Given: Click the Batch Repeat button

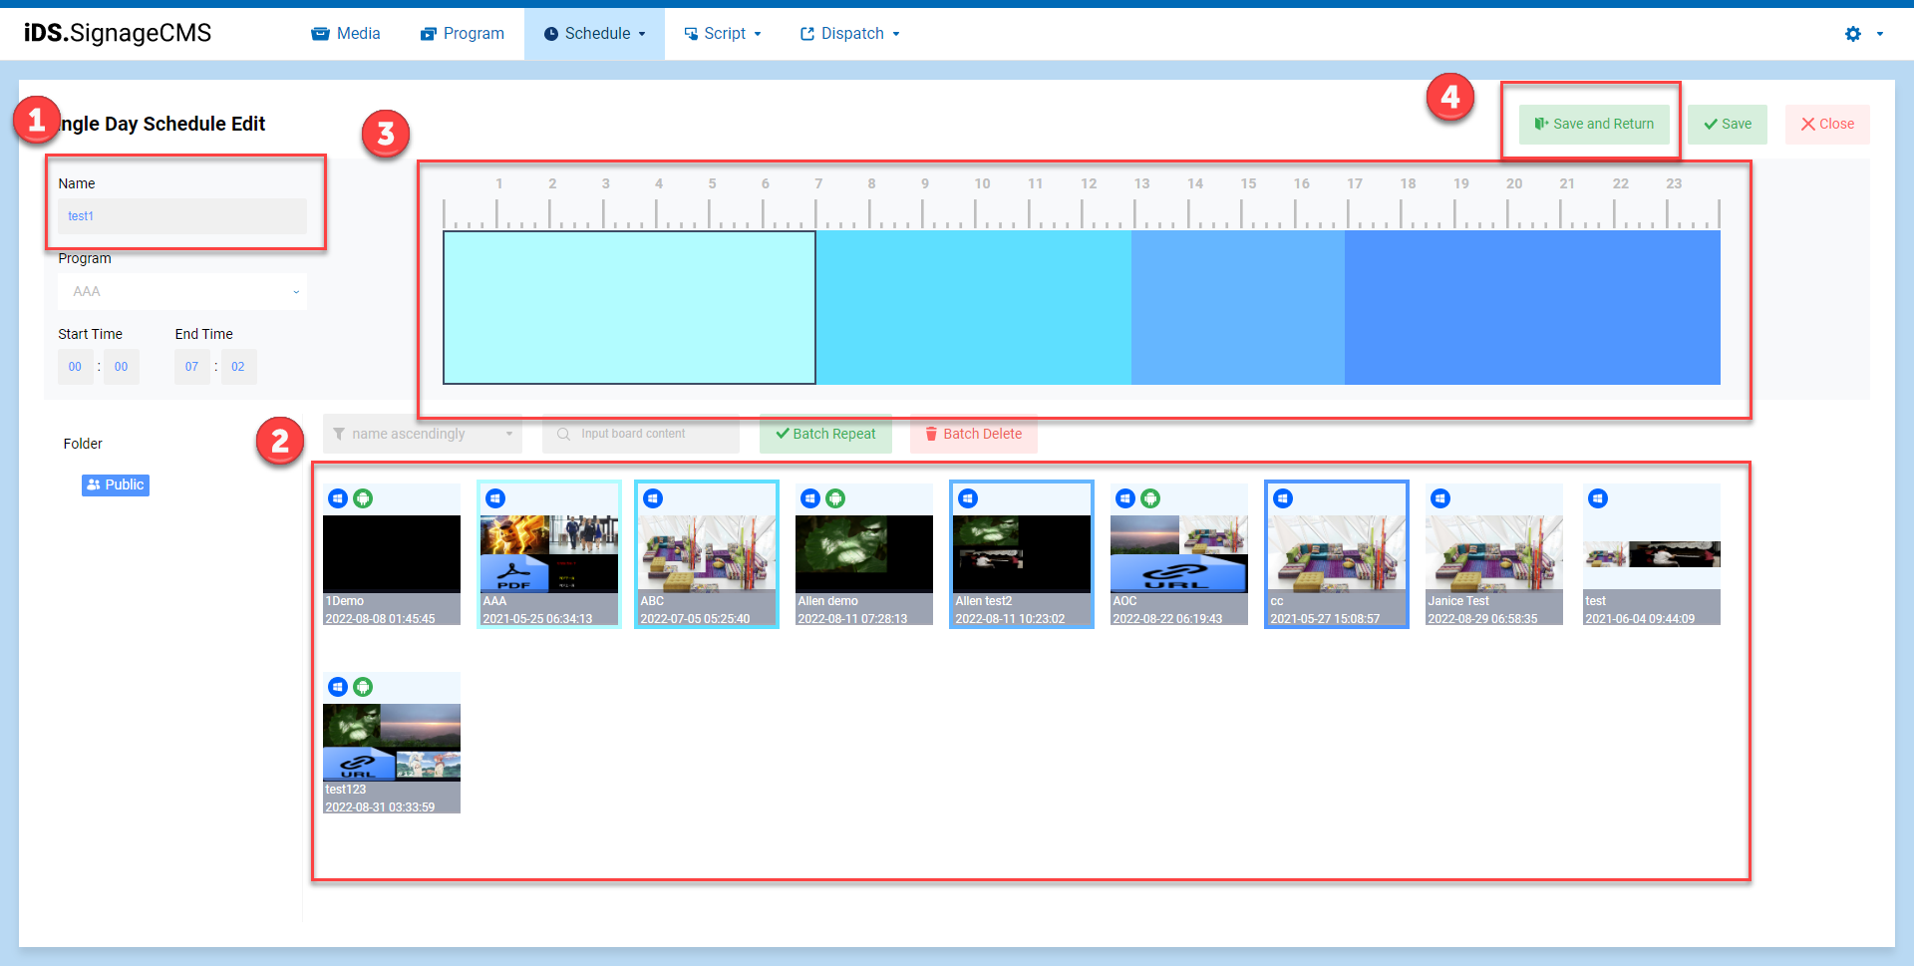Looking at the screenshot, I should (825, 434).
